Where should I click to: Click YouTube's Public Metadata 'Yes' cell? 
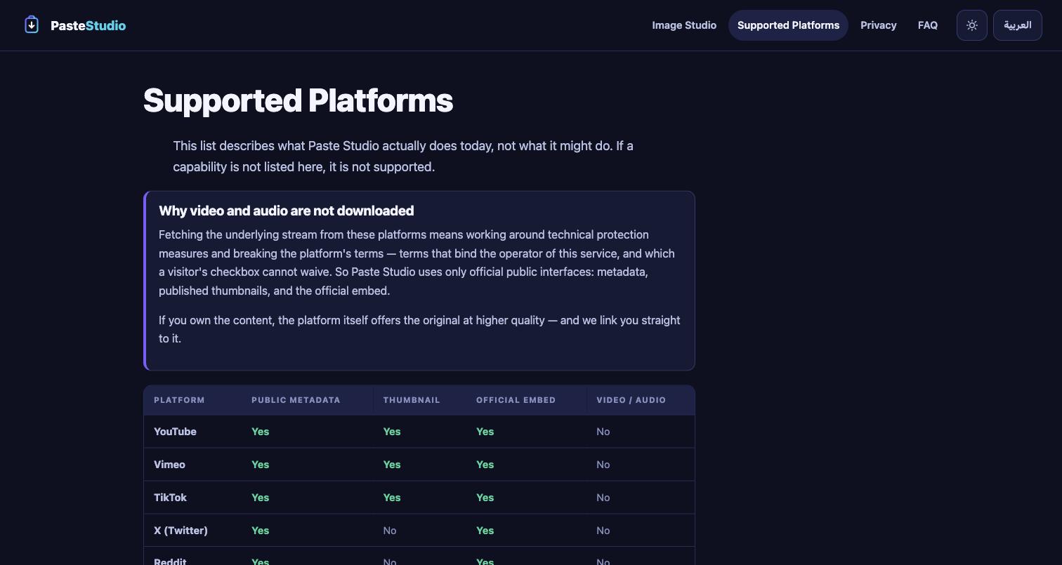pos(260,432)
